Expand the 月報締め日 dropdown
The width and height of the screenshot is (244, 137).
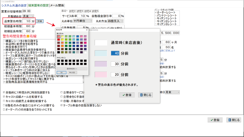click(28, 16)
